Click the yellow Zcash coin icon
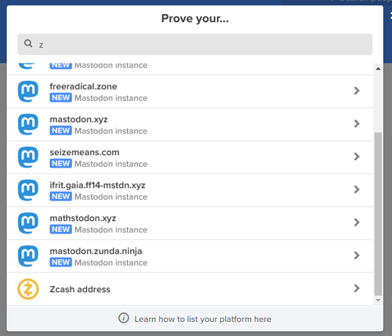 (28, 289)
